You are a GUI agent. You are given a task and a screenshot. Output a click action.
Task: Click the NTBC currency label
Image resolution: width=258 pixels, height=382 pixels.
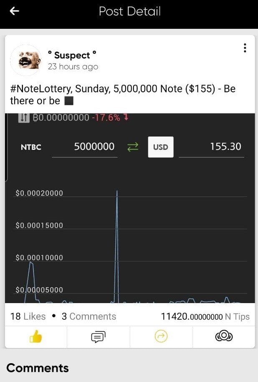pyautogui.click(x=31, y=147)
